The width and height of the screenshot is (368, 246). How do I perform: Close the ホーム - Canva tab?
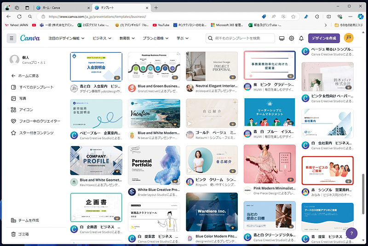click(x=88, y=8)
